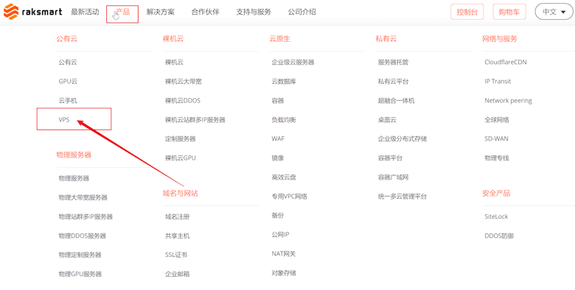Open the 云手机 product link
This screenshot has width=575, height=290.
click(x=68, y=100)
